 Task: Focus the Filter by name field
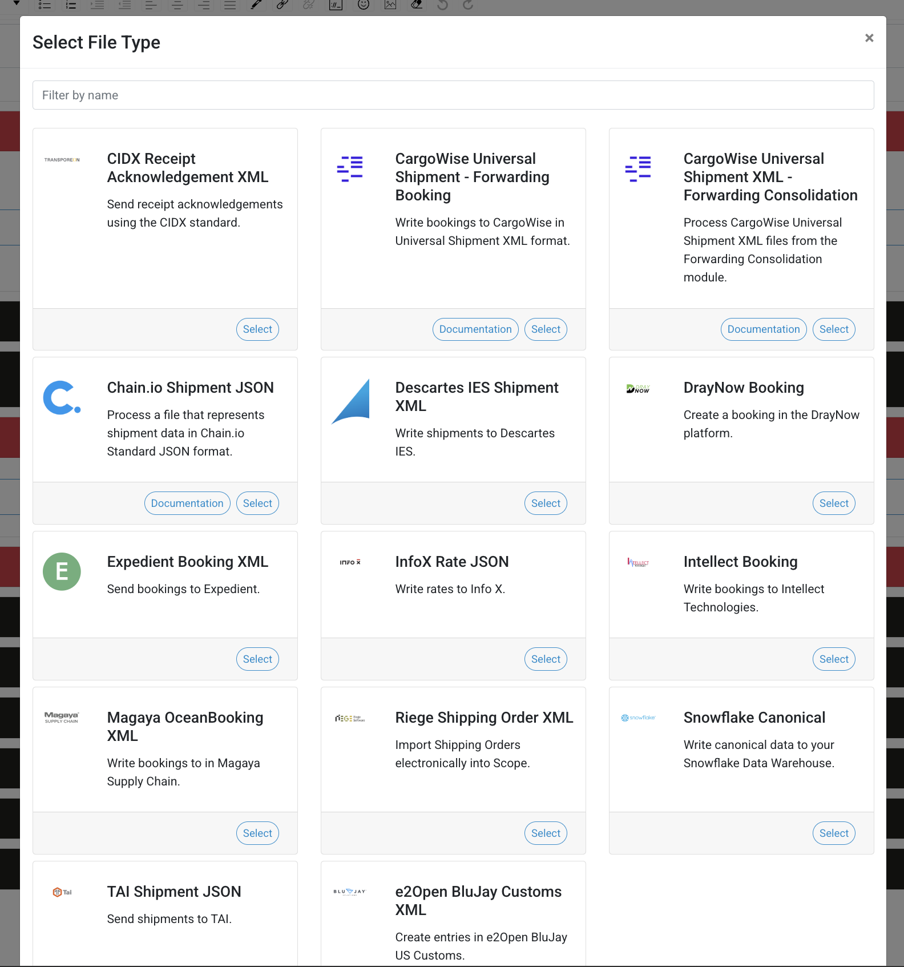pos(453,95)
